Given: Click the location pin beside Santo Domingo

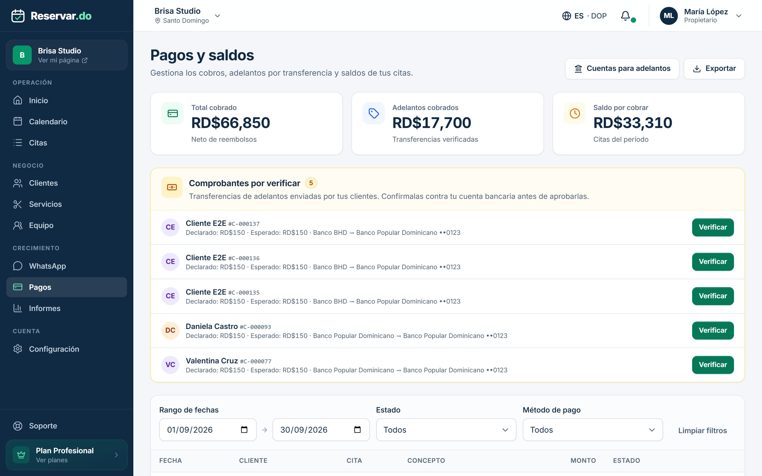Looking at the screenshot, I should coord(158,21).
